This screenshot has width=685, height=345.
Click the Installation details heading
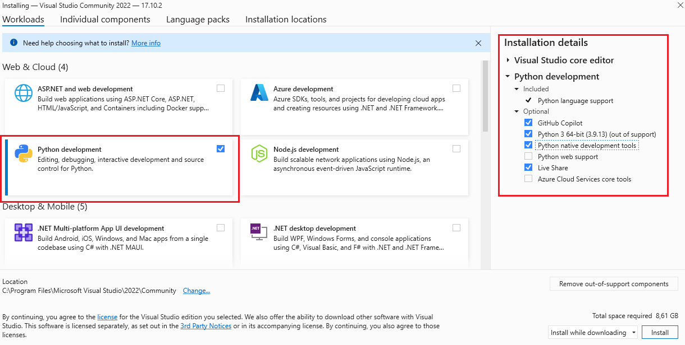tap(546, 43)
